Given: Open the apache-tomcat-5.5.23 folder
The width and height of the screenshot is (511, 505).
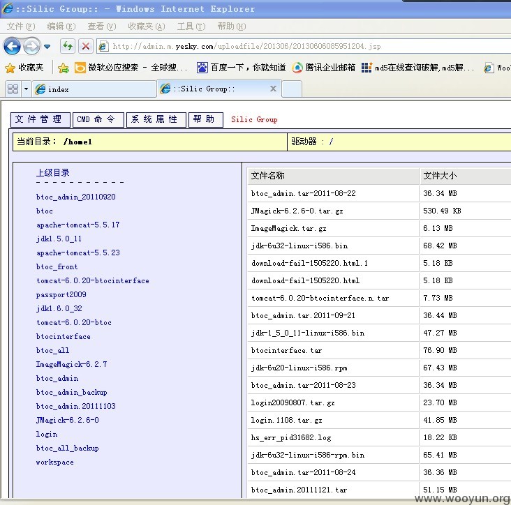Looking at the screenshot, I should 78,252.
